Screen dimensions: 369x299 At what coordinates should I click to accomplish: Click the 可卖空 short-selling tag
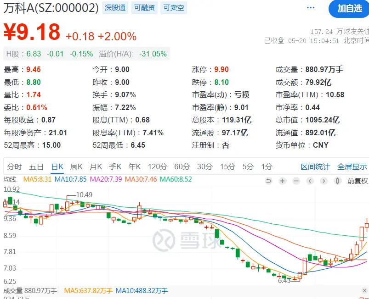click(x=173, y=8)
